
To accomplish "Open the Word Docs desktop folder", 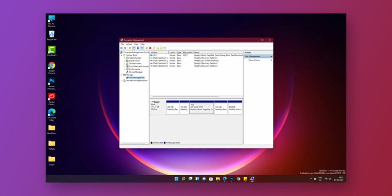I will click(52, 130).
